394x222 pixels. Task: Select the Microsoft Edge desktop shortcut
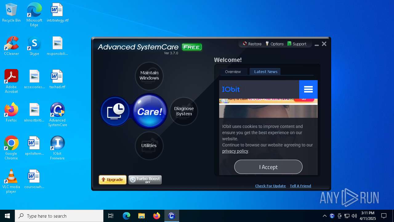point(34,15)
